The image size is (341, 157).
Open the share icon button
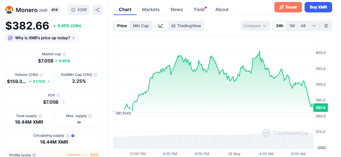point(97,10)
